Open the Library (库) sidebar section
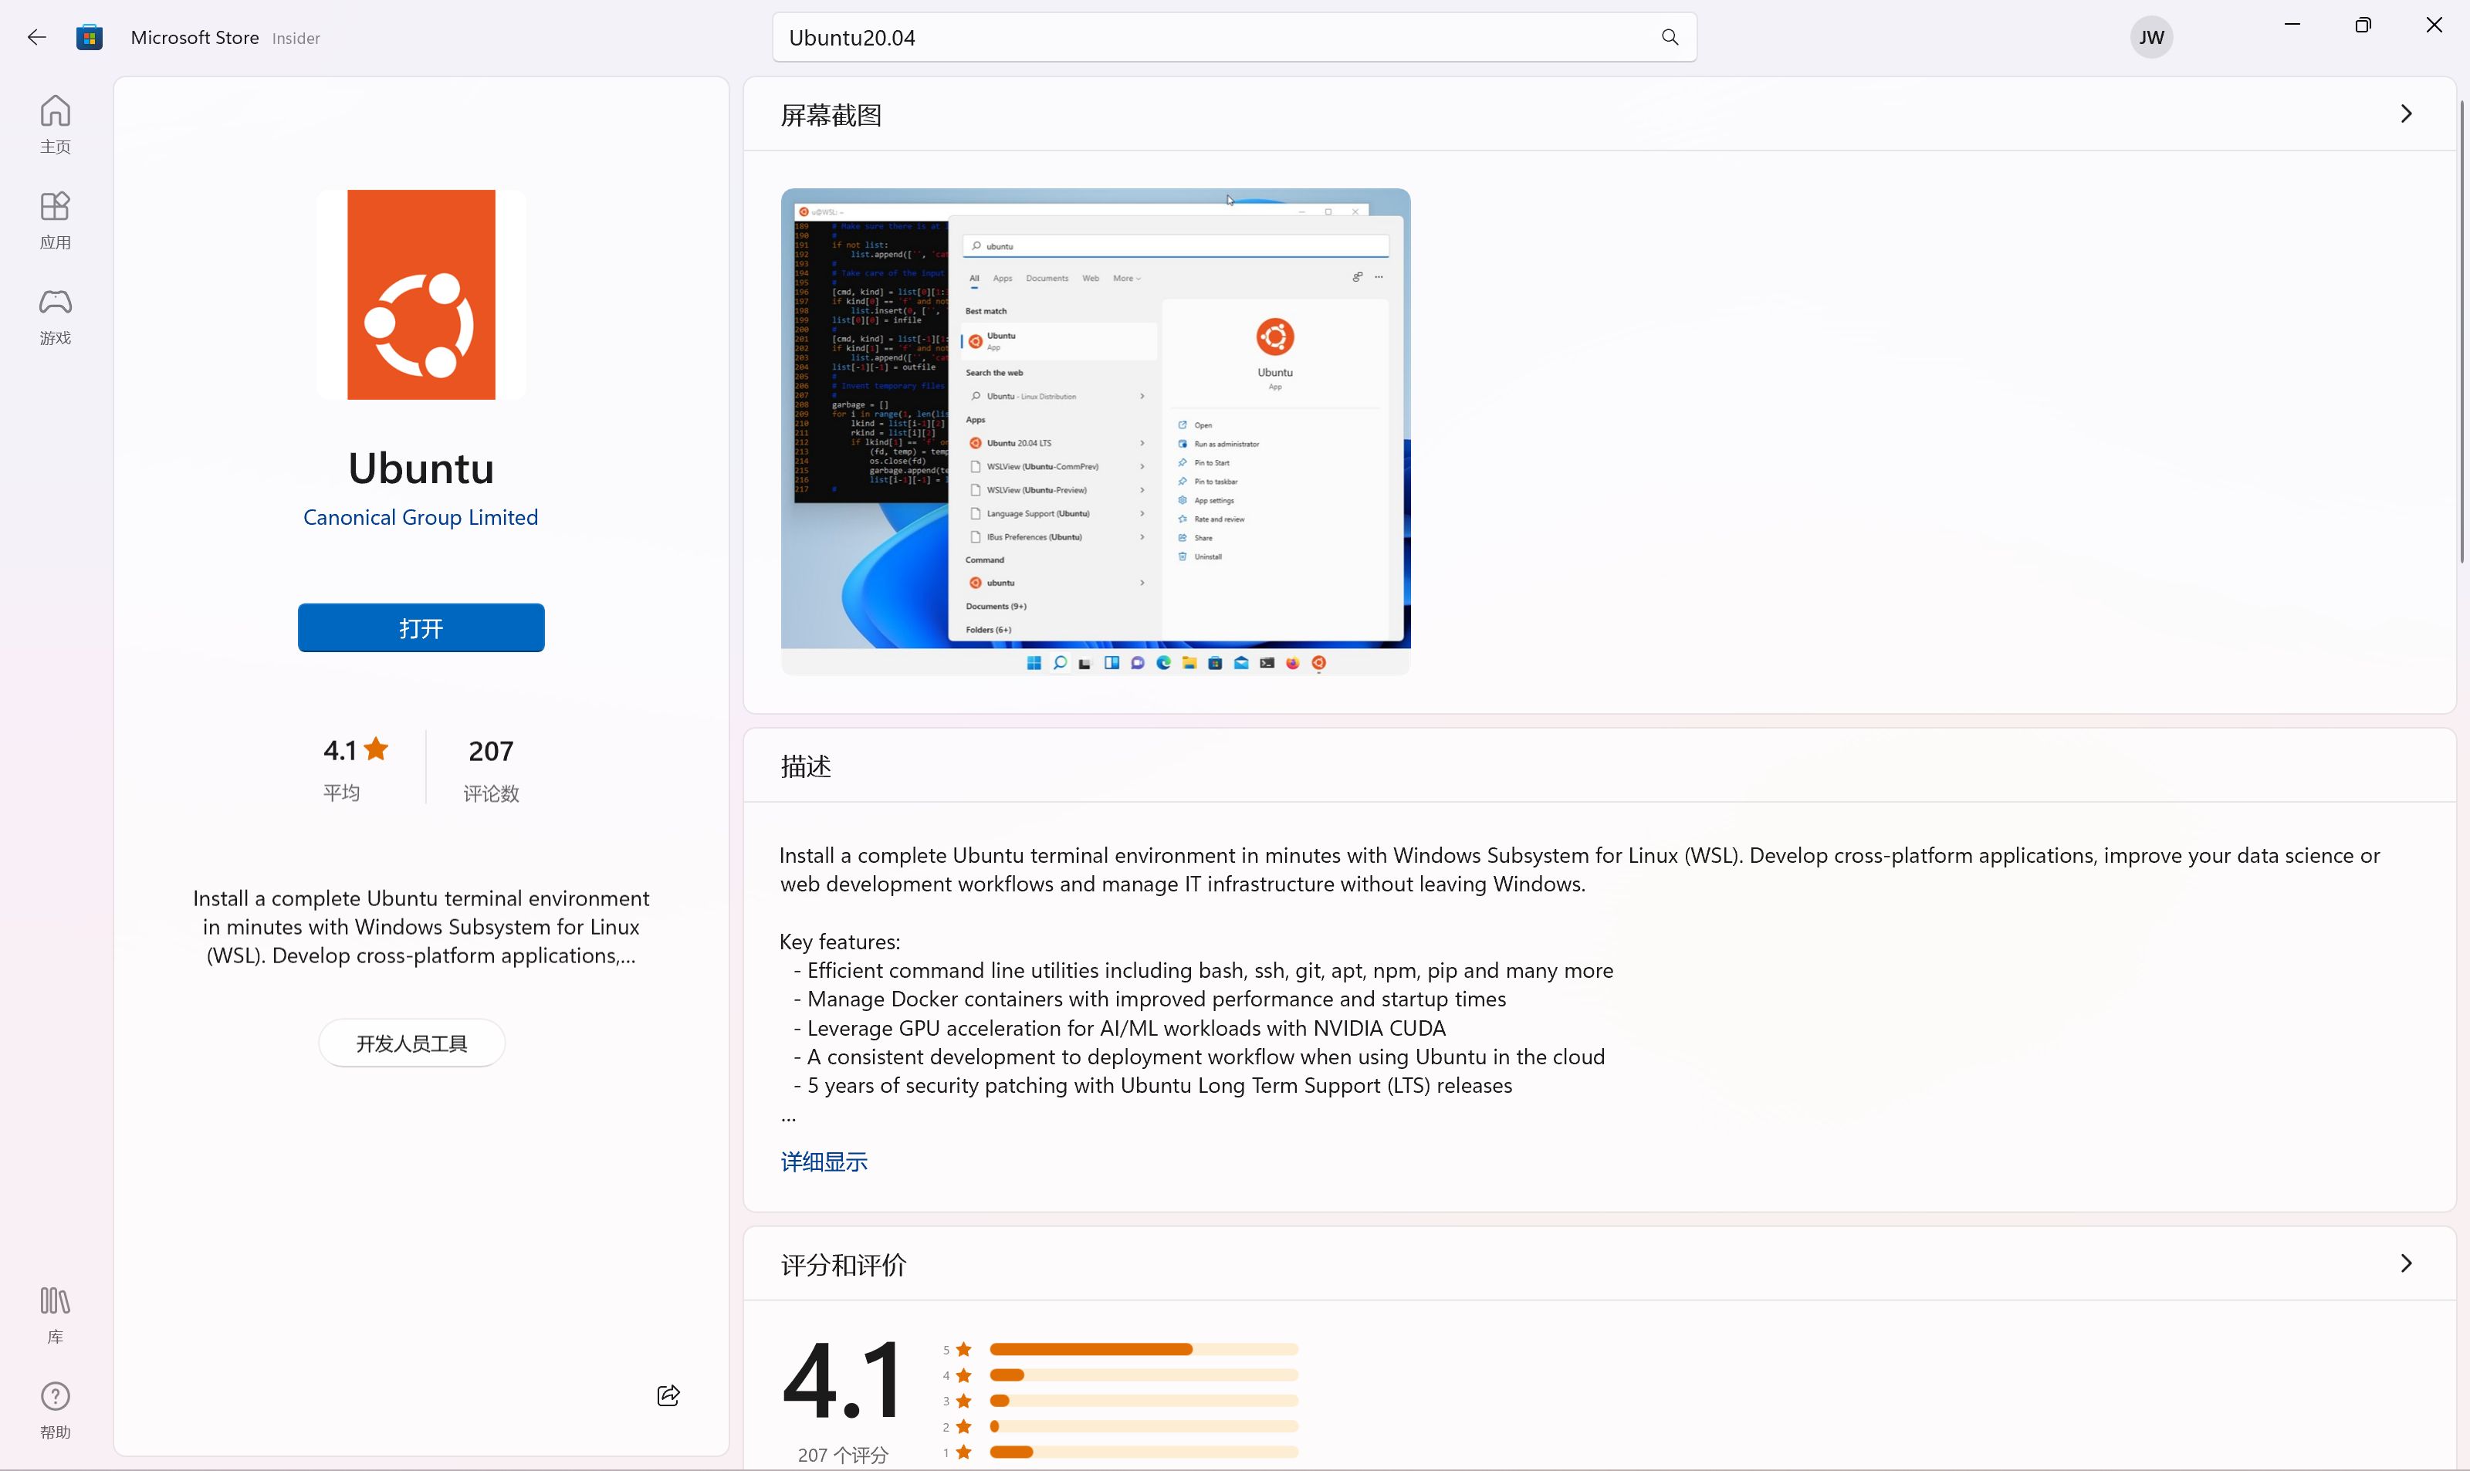This screenshot has width=2470, height=1471. pyautogui.click(x=56, y=1314)
